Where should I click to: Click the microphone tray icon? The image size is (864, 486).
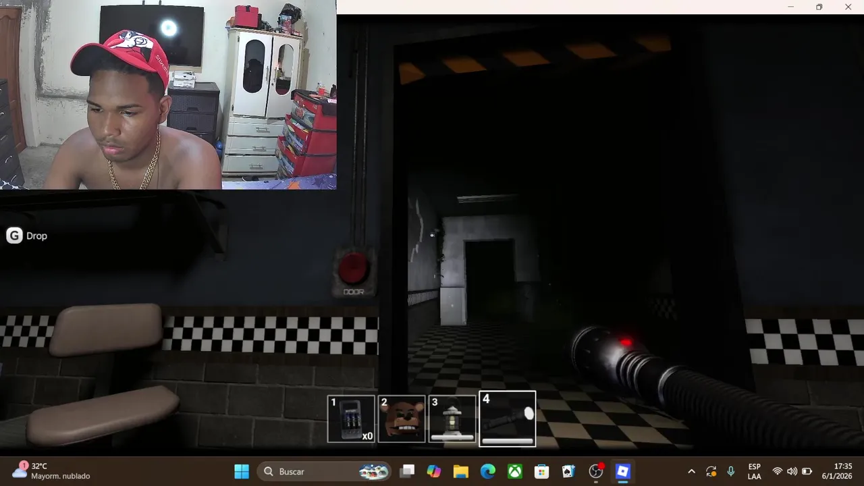pos(731,471)
